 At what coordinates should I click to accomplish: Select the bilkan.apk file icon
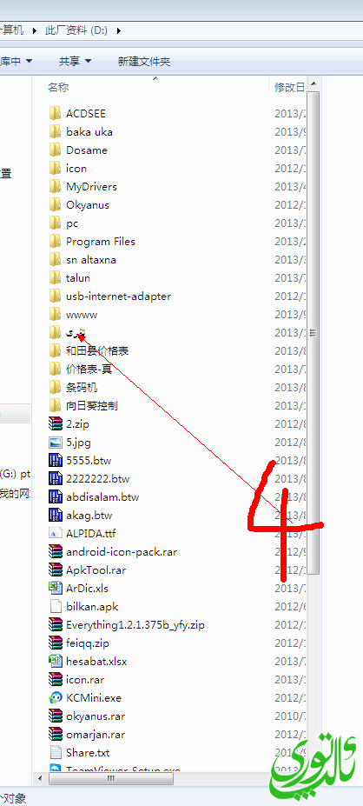point(55,607)
